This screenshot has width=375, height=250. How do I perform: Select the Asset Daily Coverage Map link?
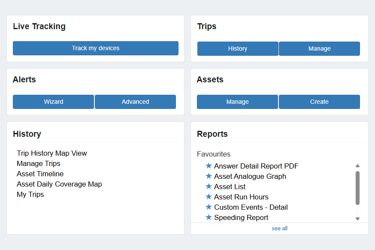coord(59,184)
